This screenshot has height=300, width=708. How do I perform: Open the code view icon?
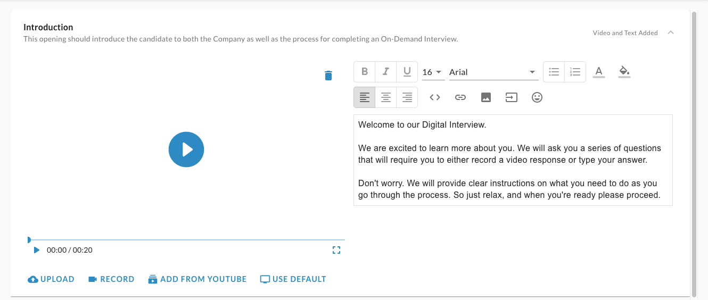click(x=435, y=97)
